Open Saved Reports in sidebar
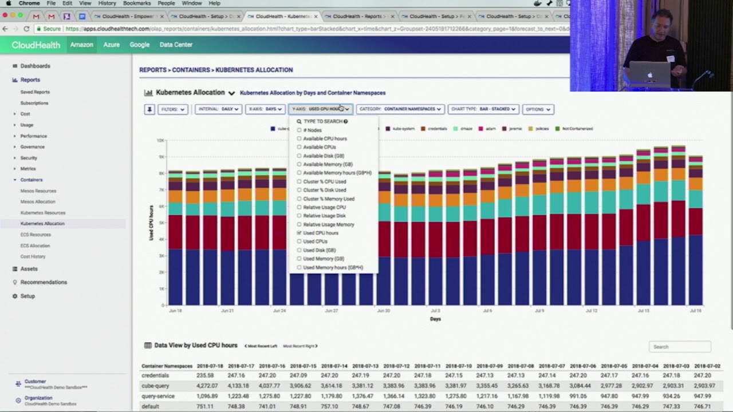Image resolution: width=733 pixels, height=412 pixels. coord(35,92)
